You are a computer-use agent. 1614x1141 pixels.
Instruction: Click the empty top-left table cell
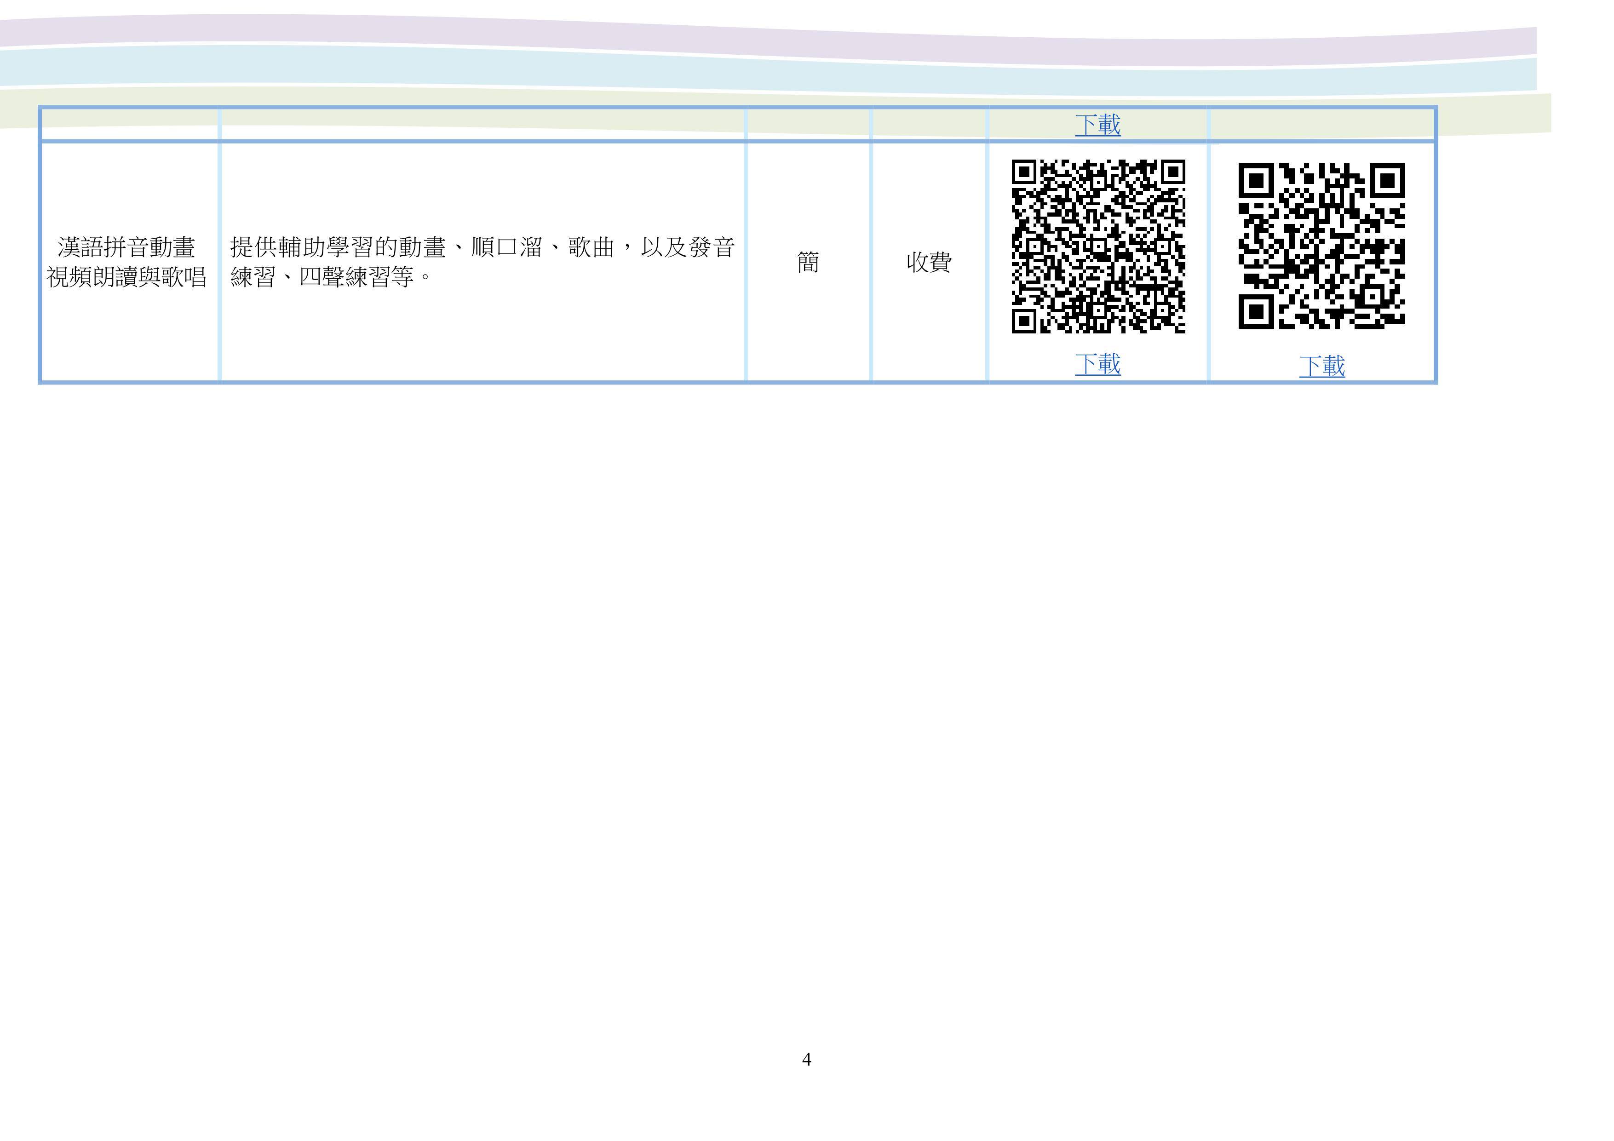pyautogui.click(x=130, y=125)
